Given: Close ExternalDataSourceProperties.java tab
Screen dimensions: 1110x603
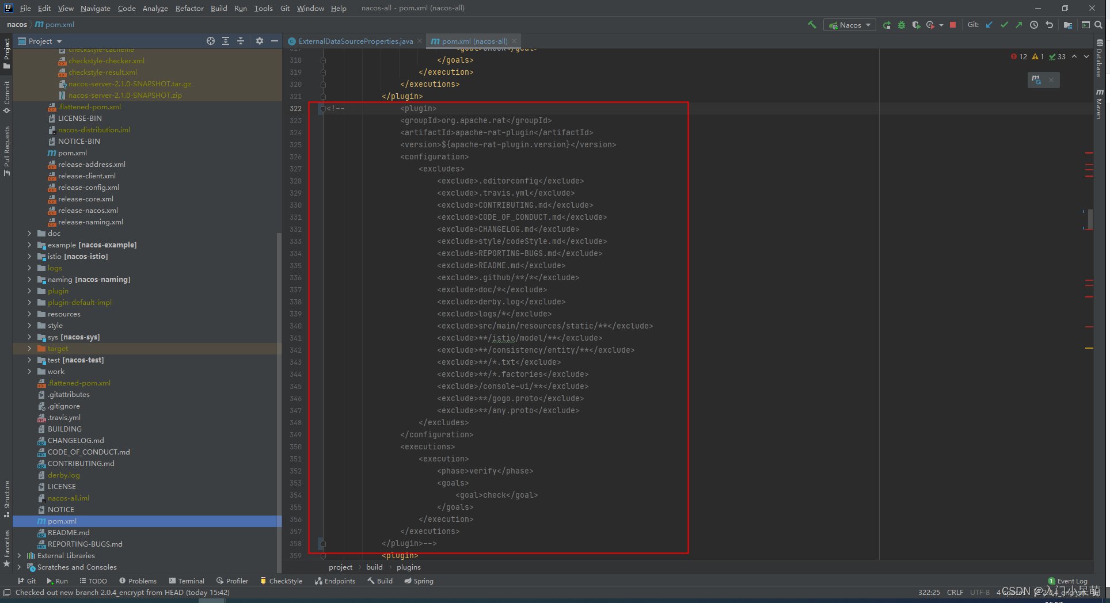Looking at the screenshot, I should click(x=419, y=41).
